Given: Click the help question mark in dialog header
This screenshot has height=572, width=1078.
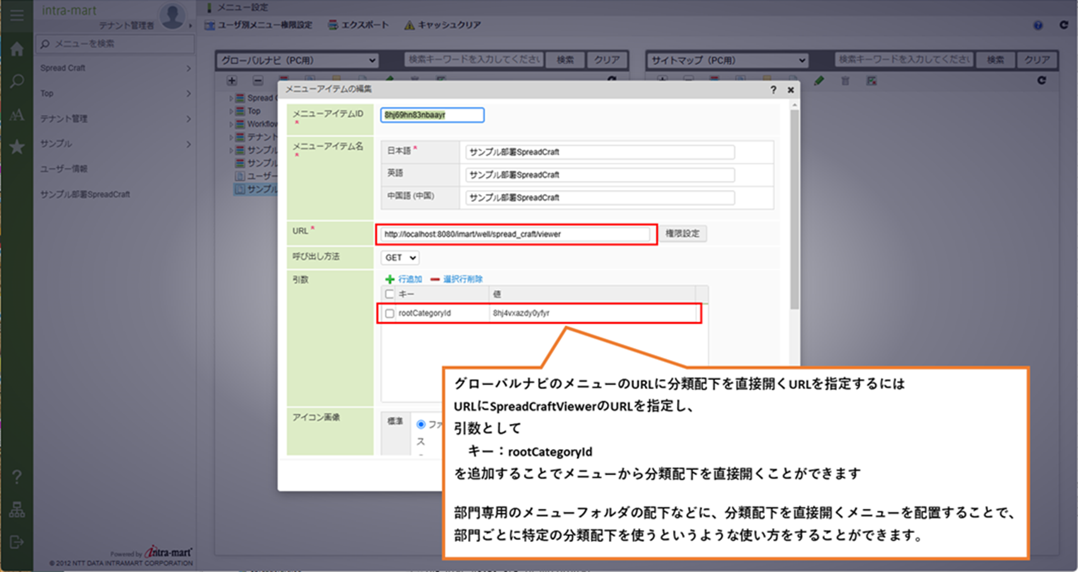Looking at the screenshot, I should click(x=773, y=90).
